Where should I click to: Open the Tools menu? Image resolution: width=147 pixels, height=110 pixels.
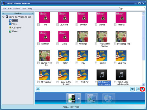pos(24,9)
